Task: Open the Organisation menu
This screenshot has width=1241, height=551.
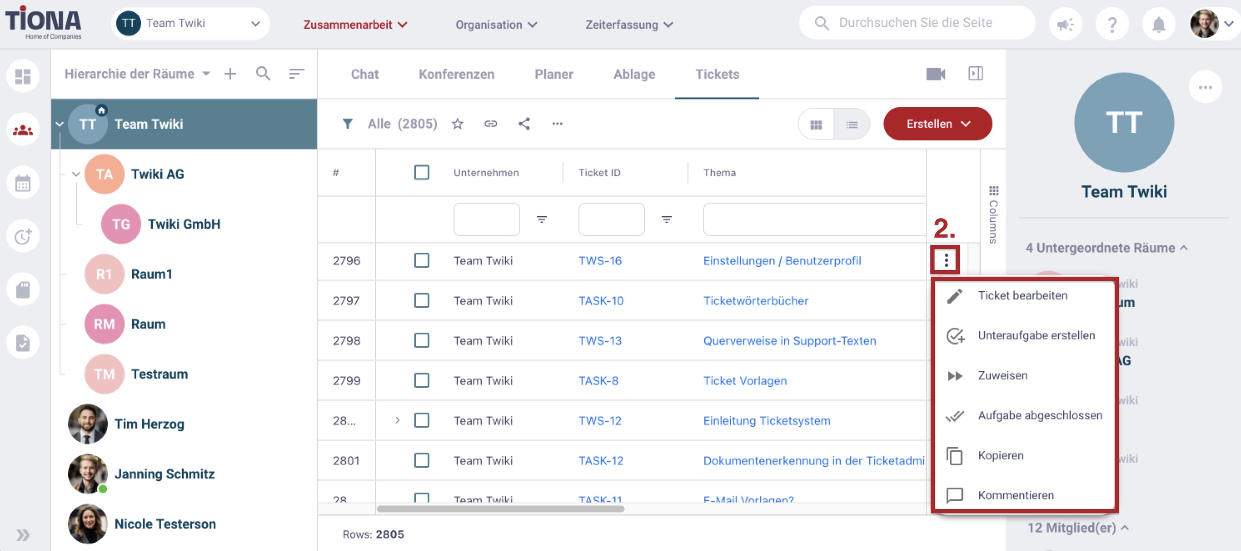Action: click(x=496, y=24)
